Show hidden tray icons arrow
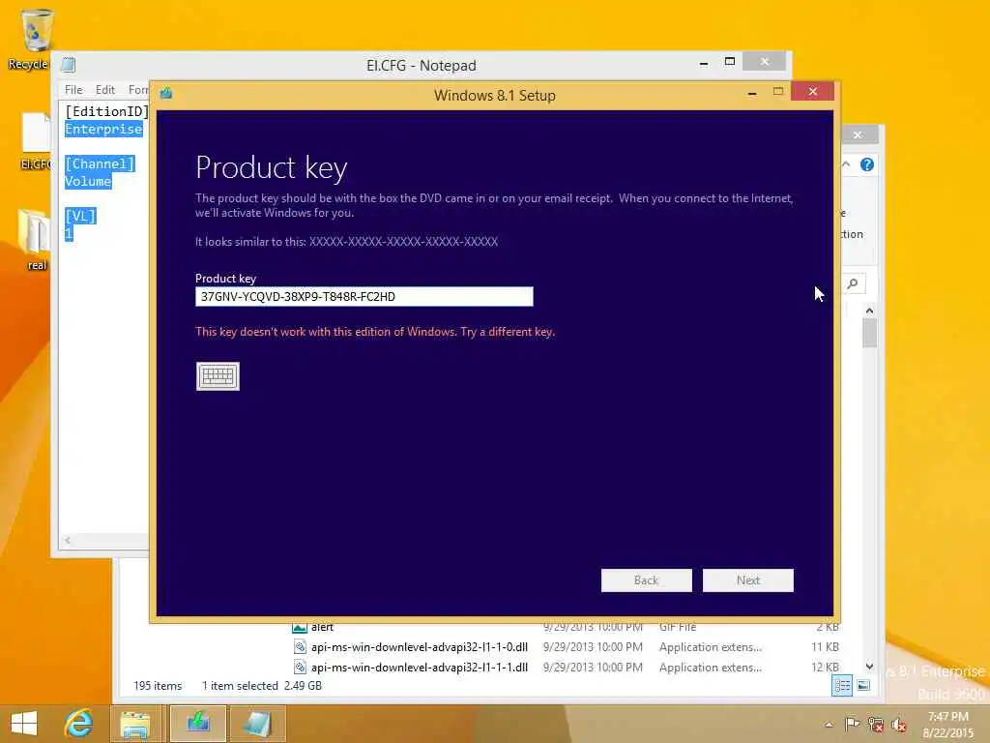This screenshot has width=990, height=743. [830, 724]
